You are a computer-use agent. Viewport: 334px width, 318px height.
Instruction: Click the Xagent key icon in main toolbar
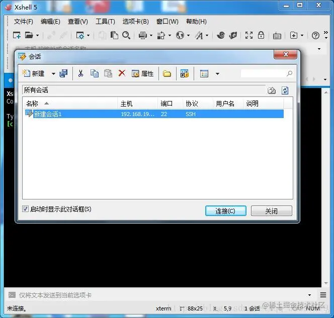(233, 35)
